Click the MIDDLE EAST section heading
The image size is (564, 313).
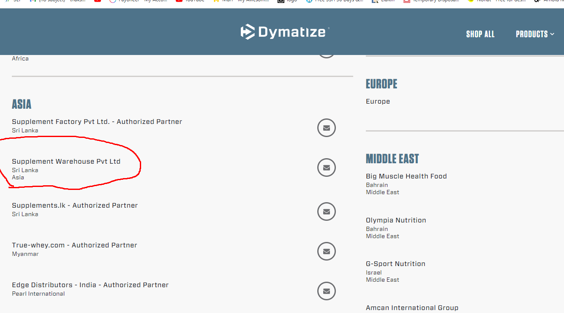392,159
